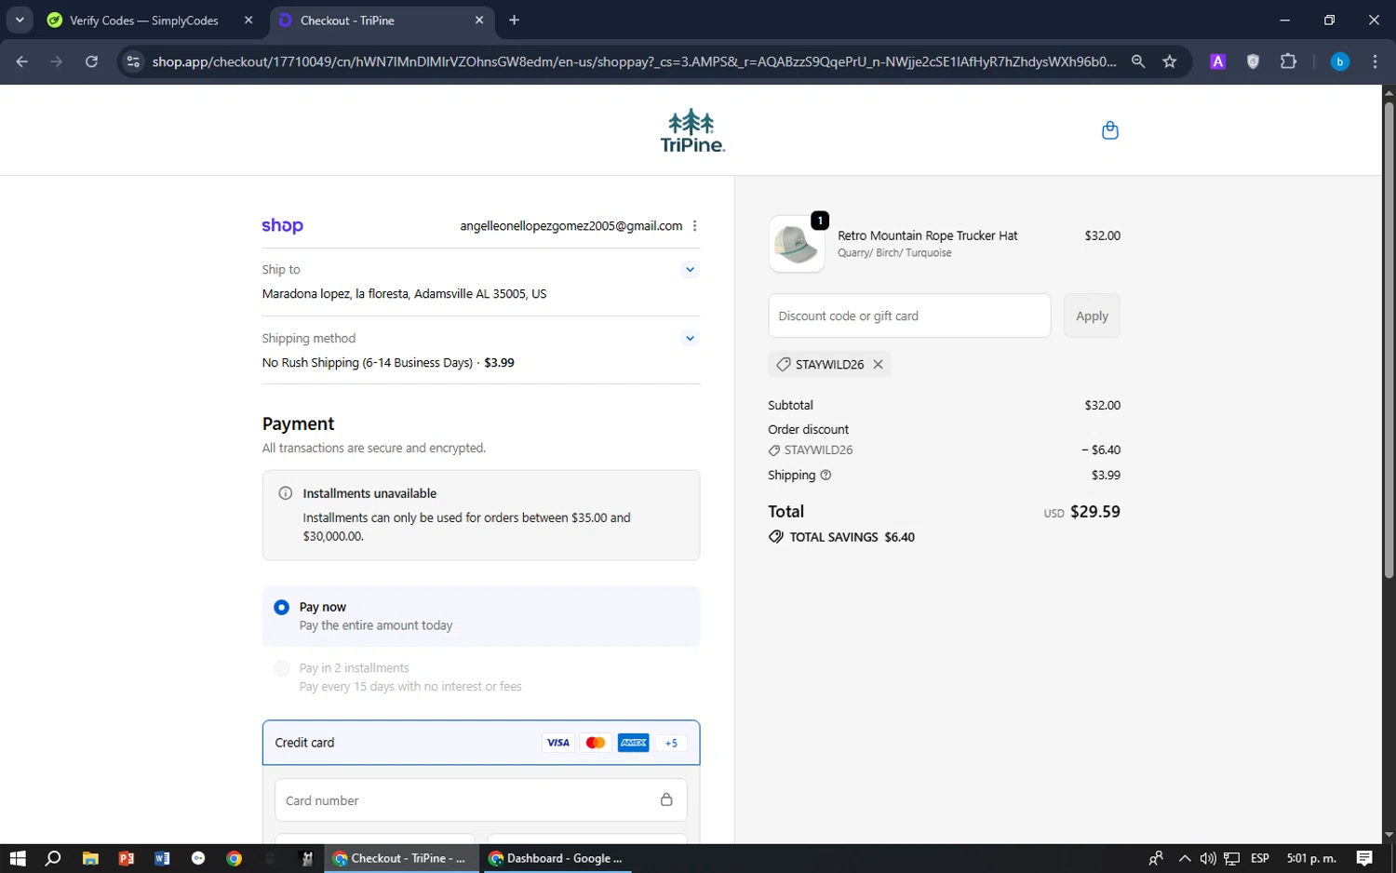Open the cart bag icon
The image size is (1396, 873).
1109,130
